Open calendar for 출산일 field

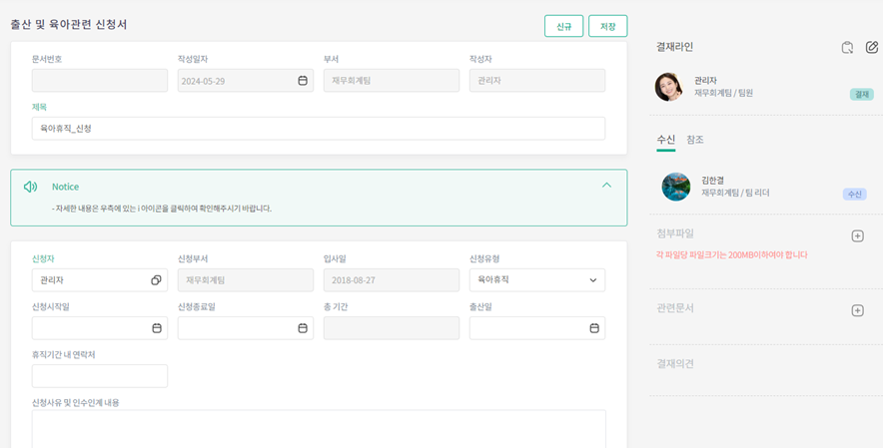[x=594, y=328]
